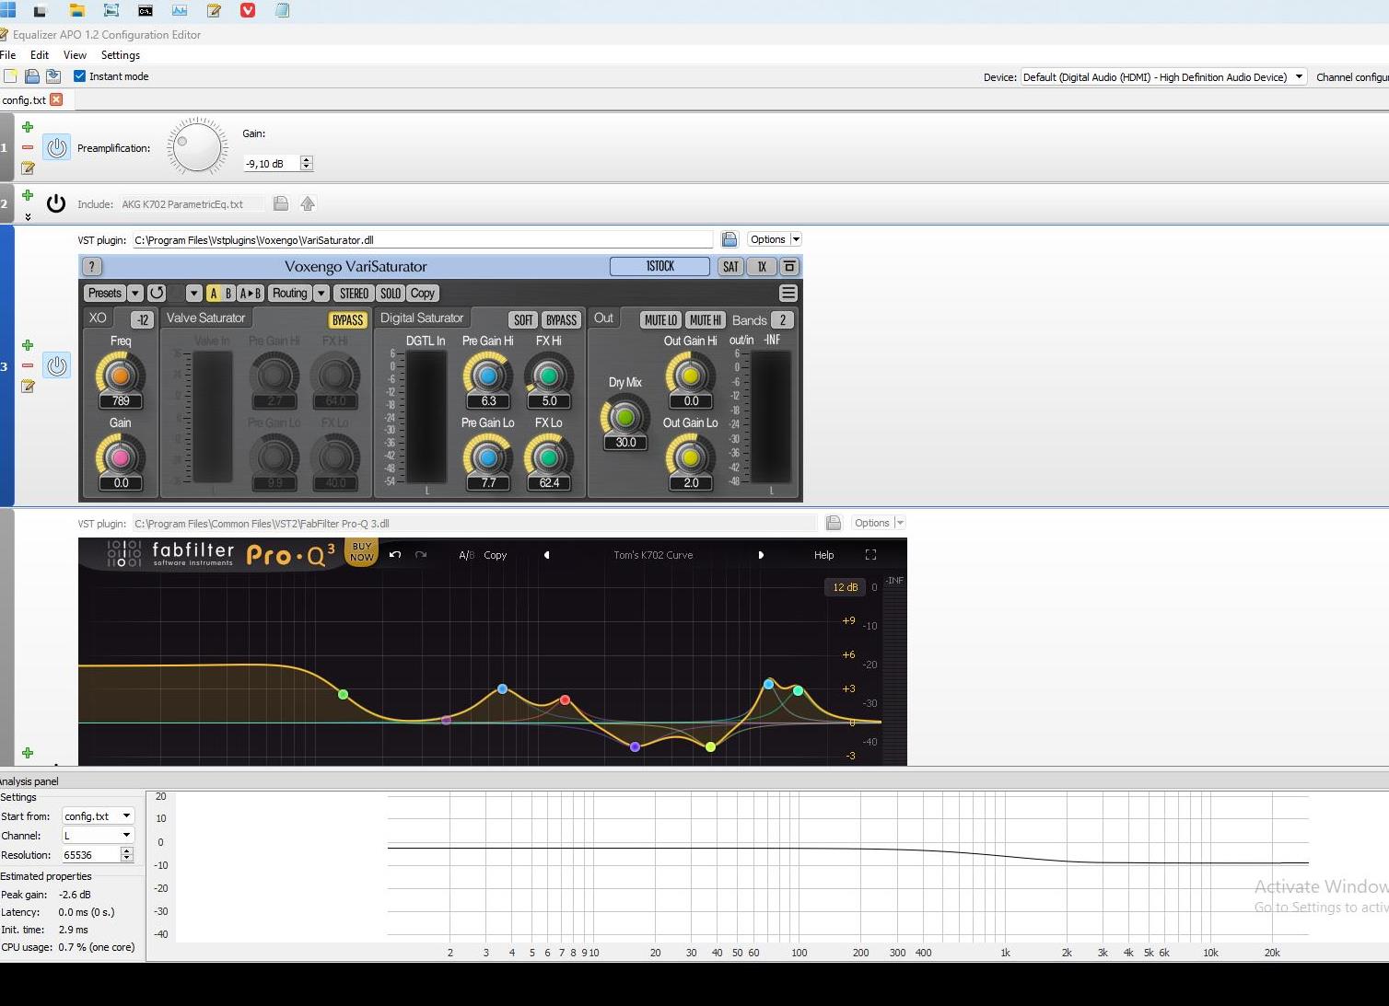Select the A state slot in VariSaturator
Screen dimensions: 1389x1006
click(x=214, y=293)
